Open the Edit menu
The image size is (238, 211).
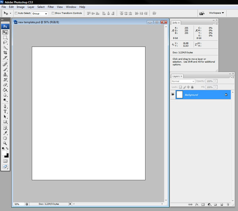coord(11,7)
